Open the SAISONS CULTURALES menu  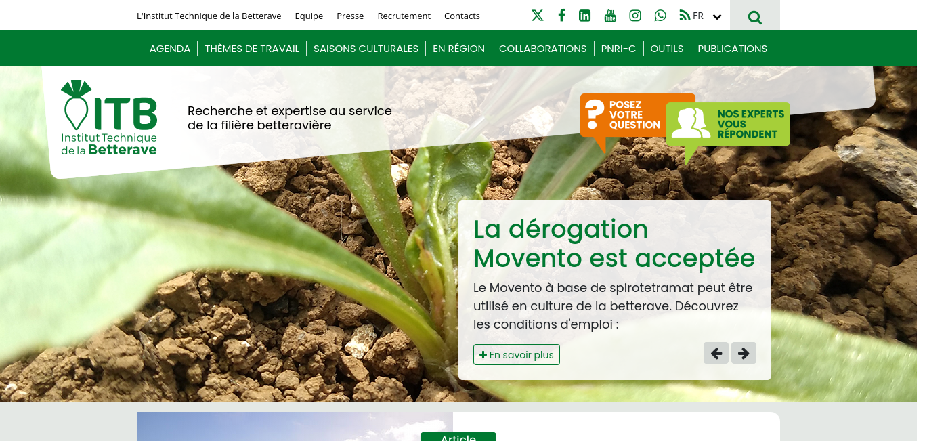click(366, 49)
